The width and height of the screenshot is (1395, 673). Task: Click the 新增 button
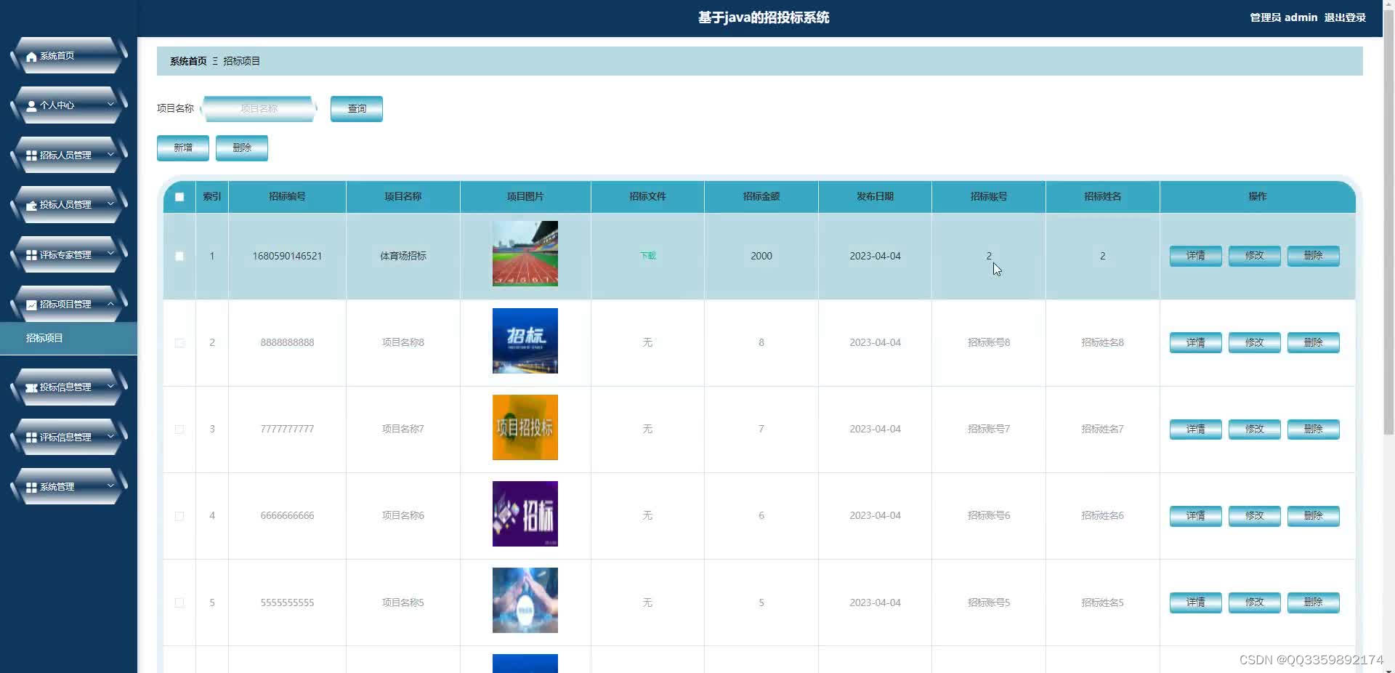pos(183,148)
